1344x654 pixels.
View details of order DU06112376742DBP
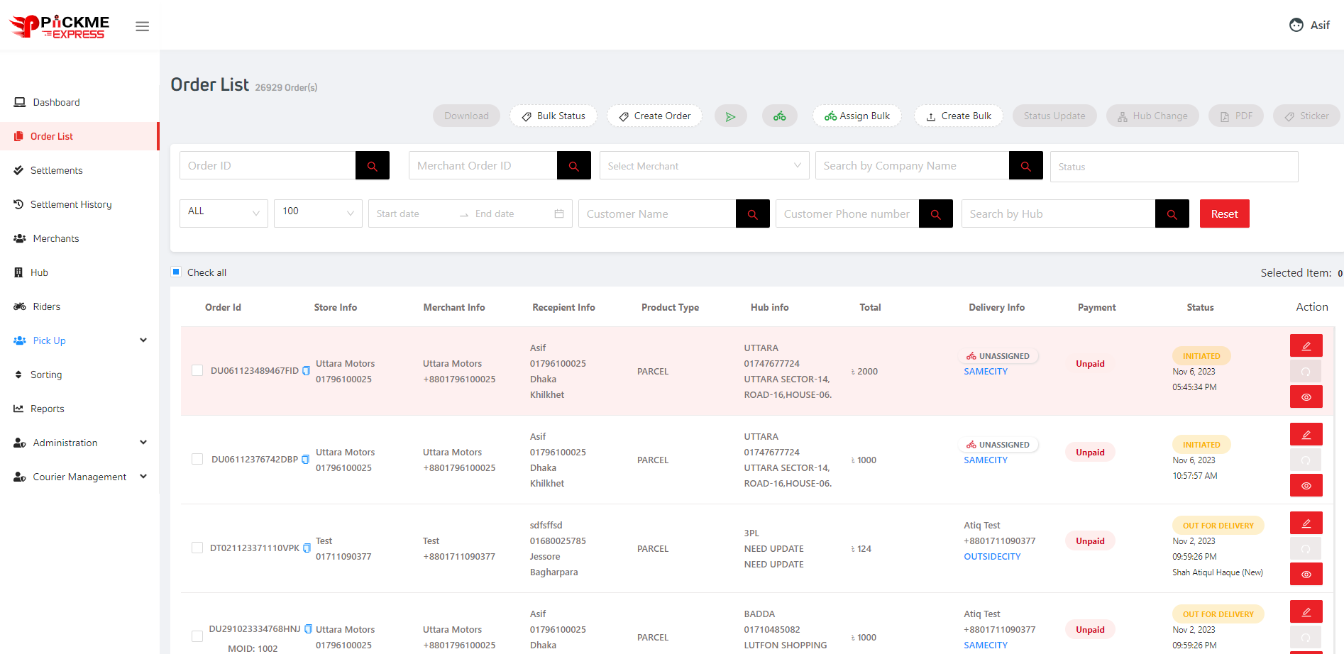1306,486
